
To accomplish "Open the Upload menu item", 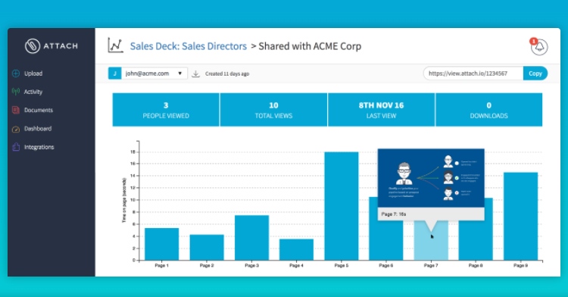I will click(33, 73).
